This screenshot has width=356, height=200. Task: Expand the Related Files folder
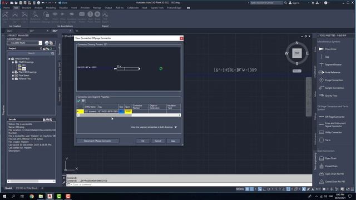point(13,79)
